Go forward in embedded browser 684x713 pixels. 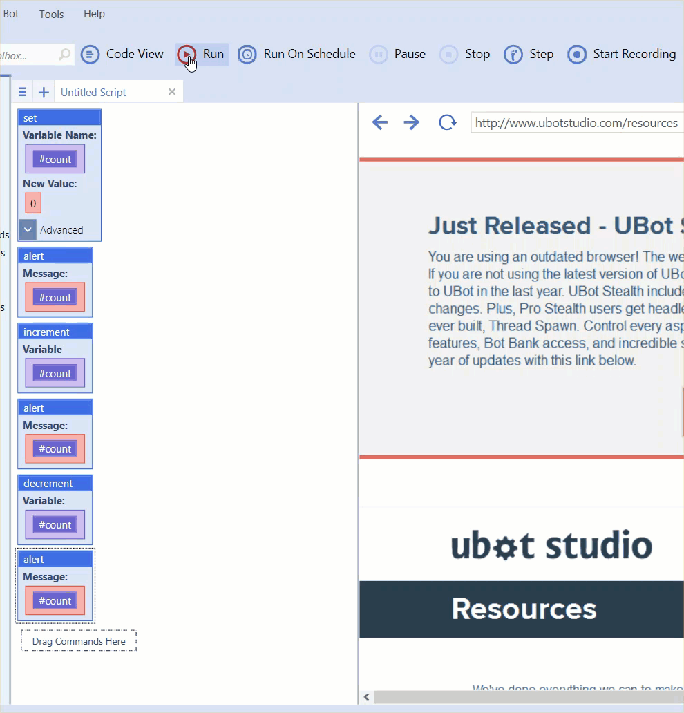pos(412,122)
